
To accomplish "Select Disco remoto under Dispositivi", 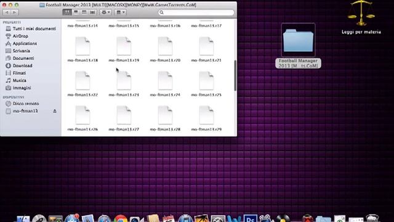I will [x=22, y=104].
